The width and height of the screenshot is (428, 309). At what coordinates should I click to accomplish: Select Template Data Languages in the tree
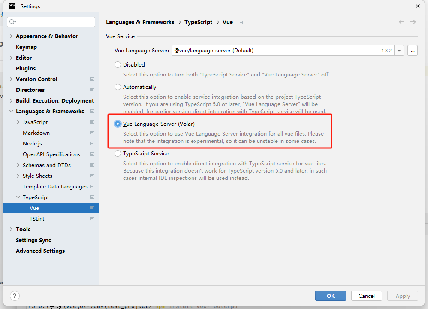pyautogui.click(x=55, y=187)
